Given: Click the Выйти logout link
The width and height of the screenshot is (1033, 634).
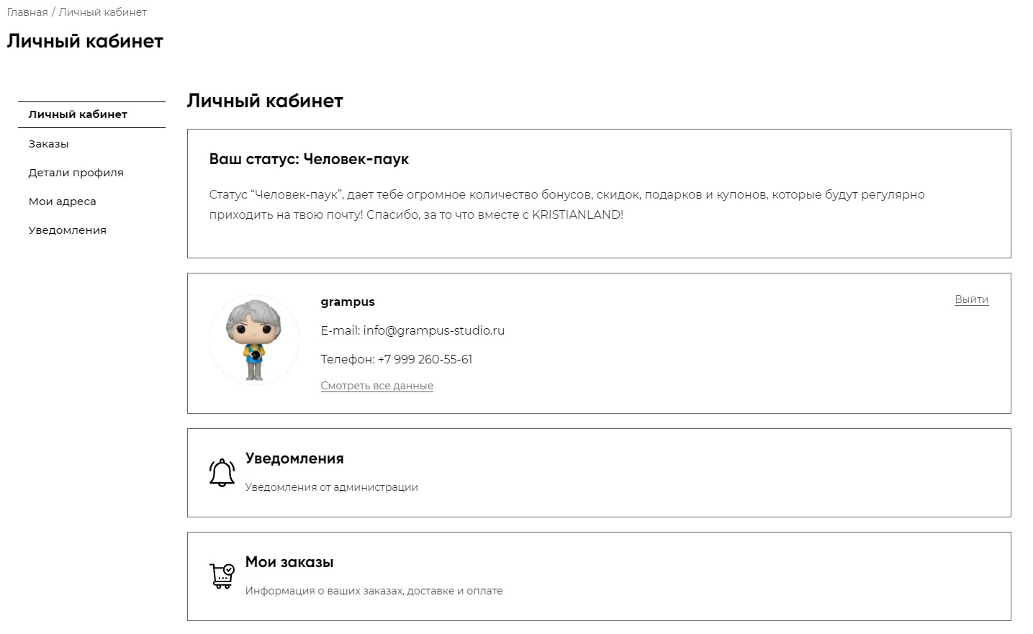Looking at the screenshot, I should tap(971, 299).
